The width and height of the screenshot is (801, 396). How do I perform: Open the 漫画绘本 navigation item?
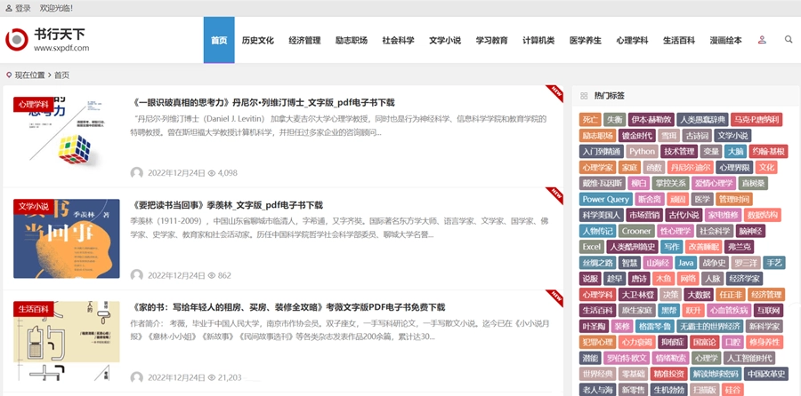click(726, 40)
